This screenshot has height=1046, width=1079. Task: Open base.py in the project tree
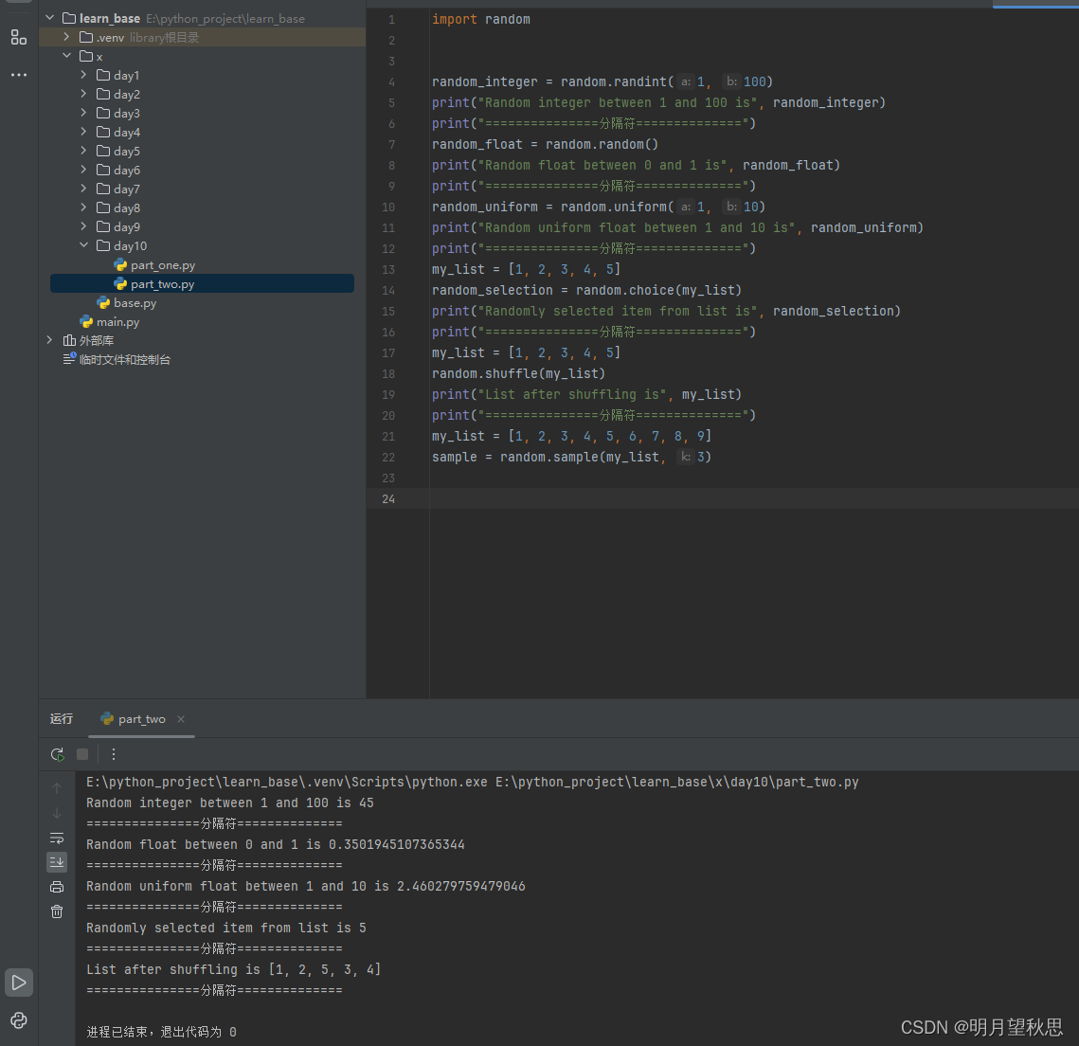(127, 303)
